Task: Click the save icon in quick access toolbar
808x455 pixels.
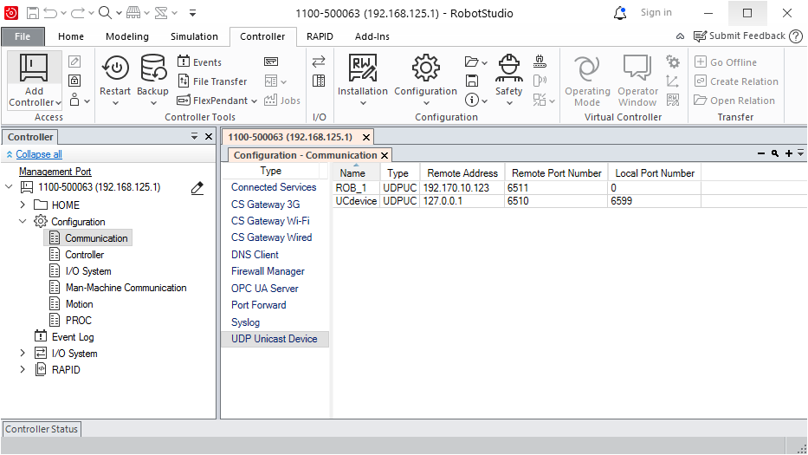Action: (32, 13)
